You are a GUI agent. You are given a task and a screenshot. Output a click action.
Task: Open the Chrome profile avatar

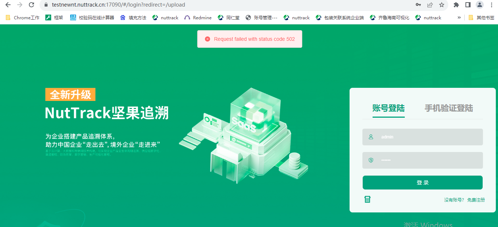479,5
